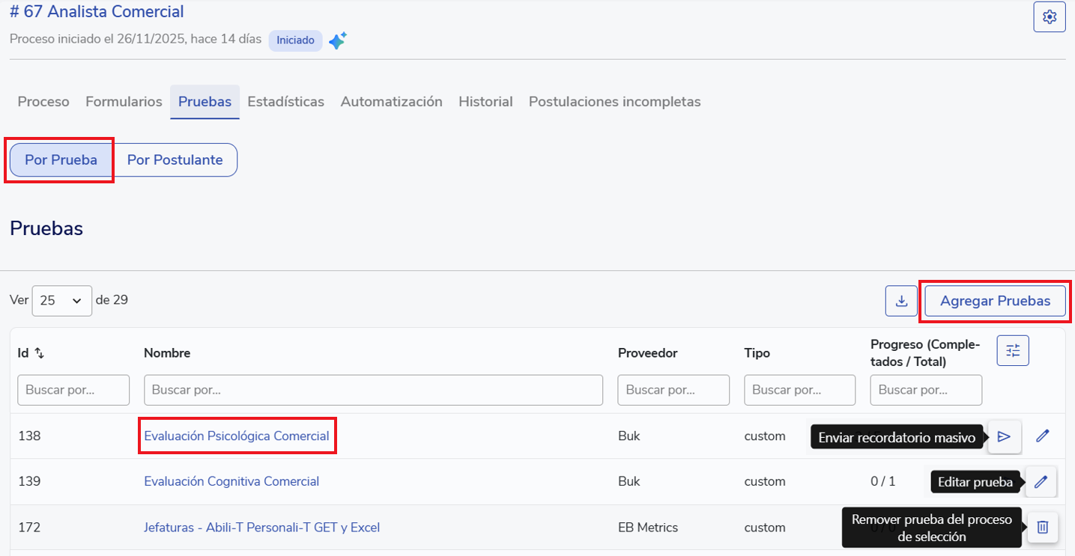Open Evaluación Psicológica Comercial link
Screen dimensions: 1075x556
point(236,436)
